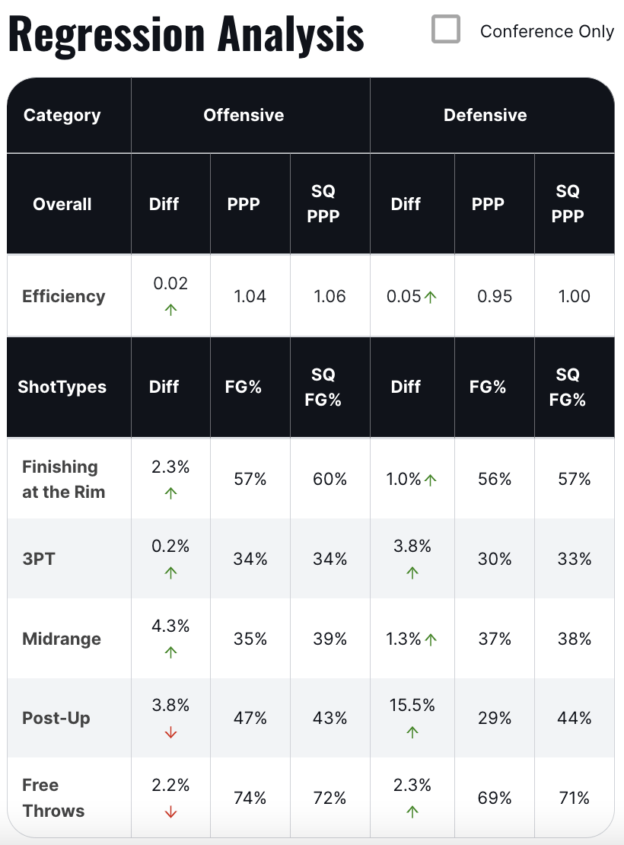The image size is (624, 845).
Task: Enable the Conference Only checkbox
Action: 446,29
